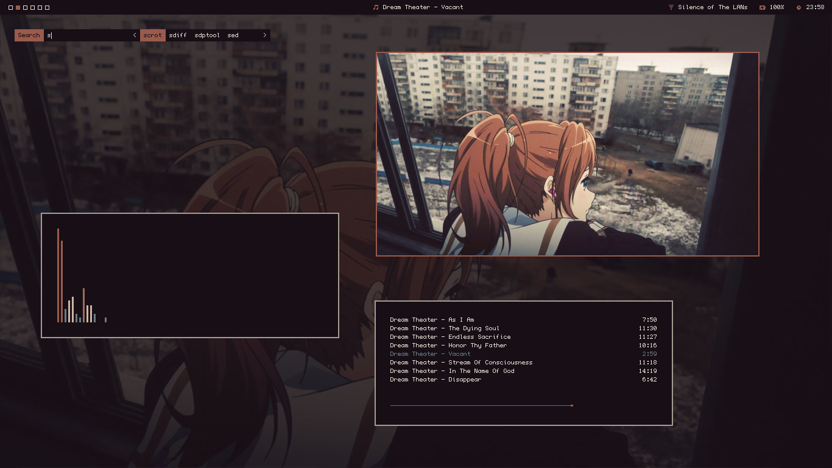Viewport: 832px width, 468px height.
Task: Click the anime girl image in the viewer window
Action: [568, 154]
